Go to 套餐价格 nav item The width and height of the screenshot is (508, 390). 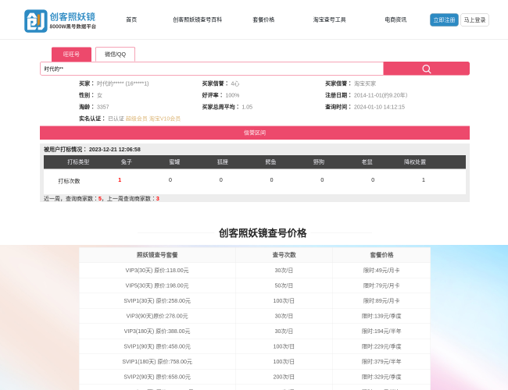[263, 19]
